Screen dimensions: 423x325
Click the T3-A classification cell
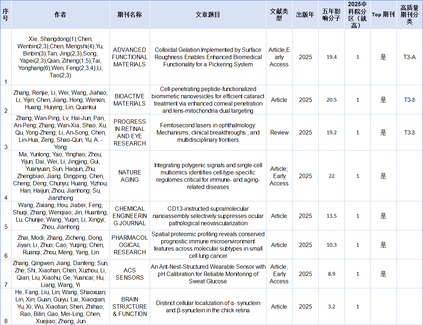pyautogui.click(x=409, y=57)
